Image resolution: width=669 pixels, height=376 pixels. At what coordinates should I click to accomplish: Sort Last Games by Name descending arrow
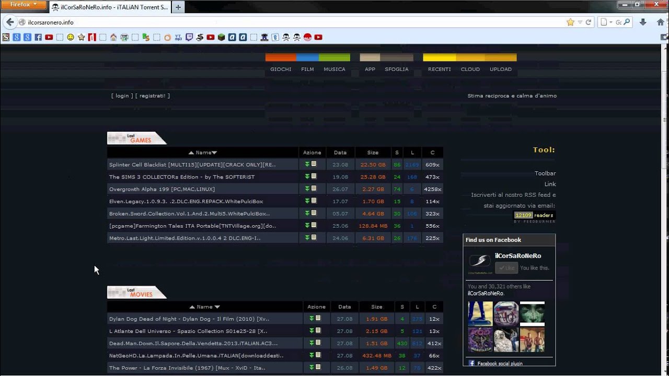click(214, 152)
